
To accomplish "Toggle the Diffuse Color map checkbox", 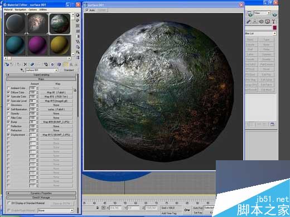I will [x=8, y=92].
